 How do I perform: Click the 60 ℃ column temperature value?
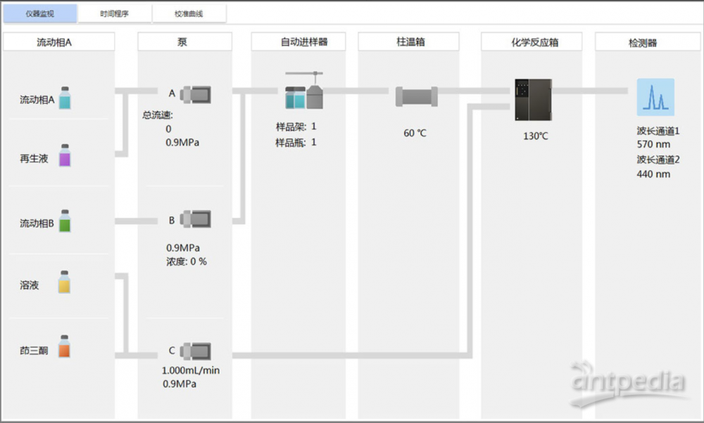click(415, 133)
